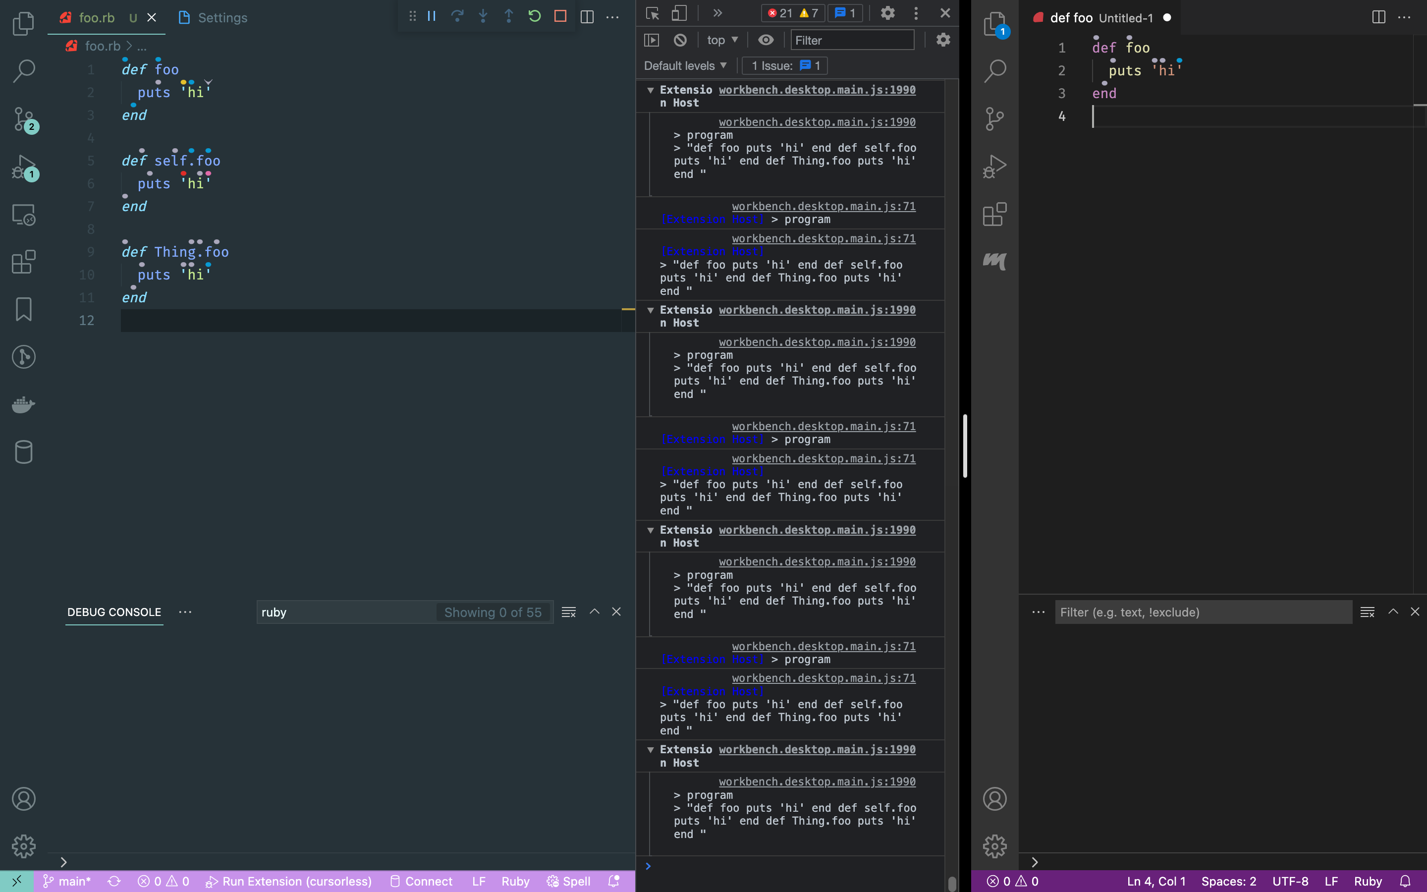Restart the debug session

click(535, 16)
